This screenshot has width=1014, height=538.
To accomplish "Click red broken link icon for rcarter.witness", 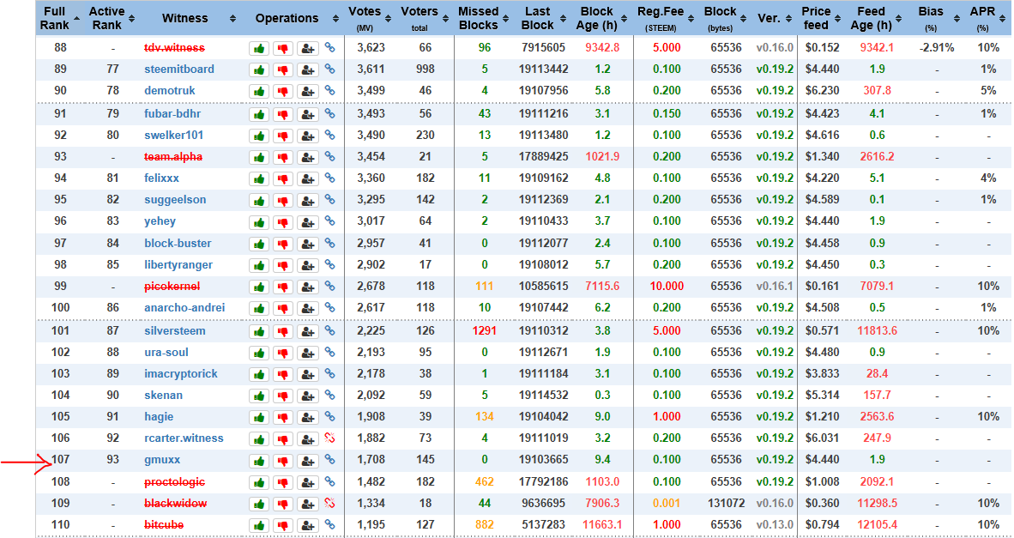I will 329,438.
